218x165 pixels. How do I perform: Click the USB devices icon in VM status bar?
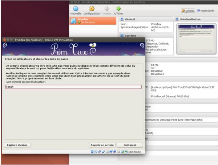coord(103,152)
